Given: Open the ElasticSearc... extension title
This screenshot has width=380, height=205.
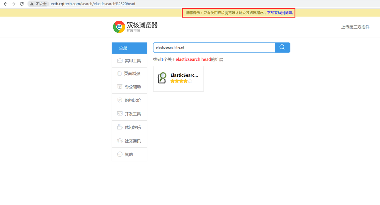Looking at the screenshot, I should (x=184, y=75).
